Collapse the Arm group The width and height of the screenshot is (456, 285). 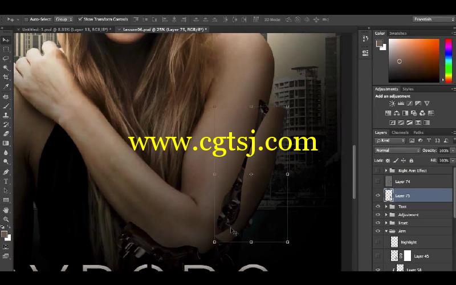click(386, 231)
